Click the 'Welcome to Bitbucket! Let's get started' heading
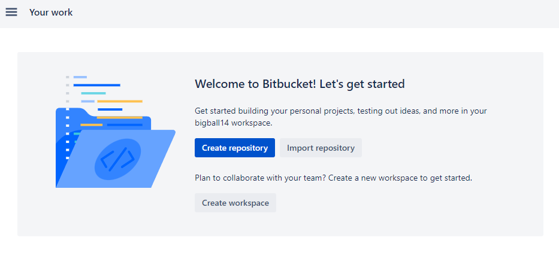This screenshot has height=253, width=559. (x=300, y=84)
